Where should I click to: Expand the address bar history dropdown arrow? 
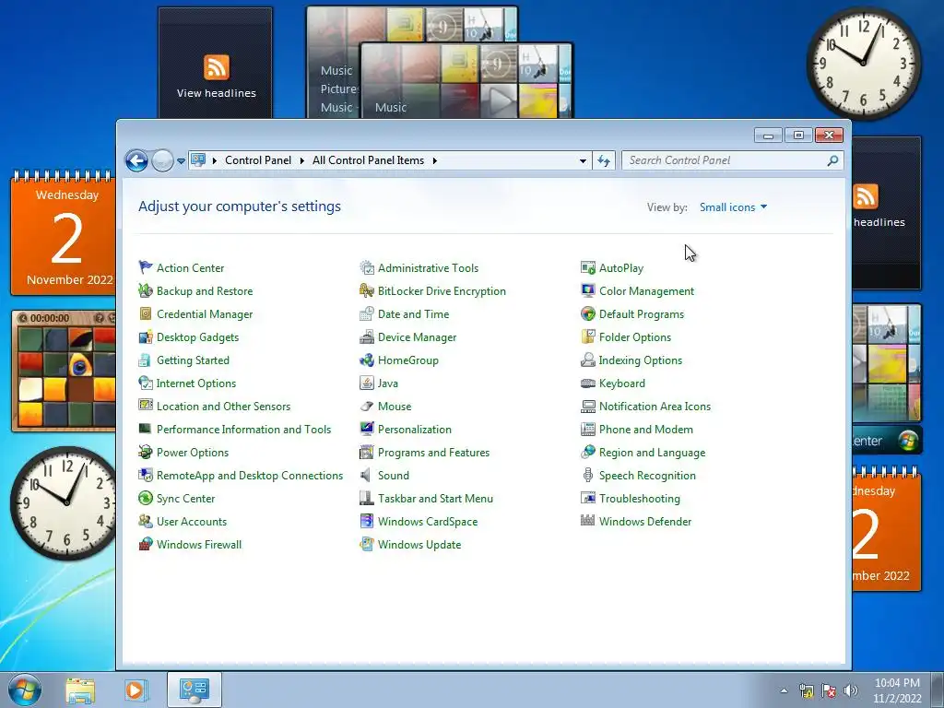coord(583,160)
